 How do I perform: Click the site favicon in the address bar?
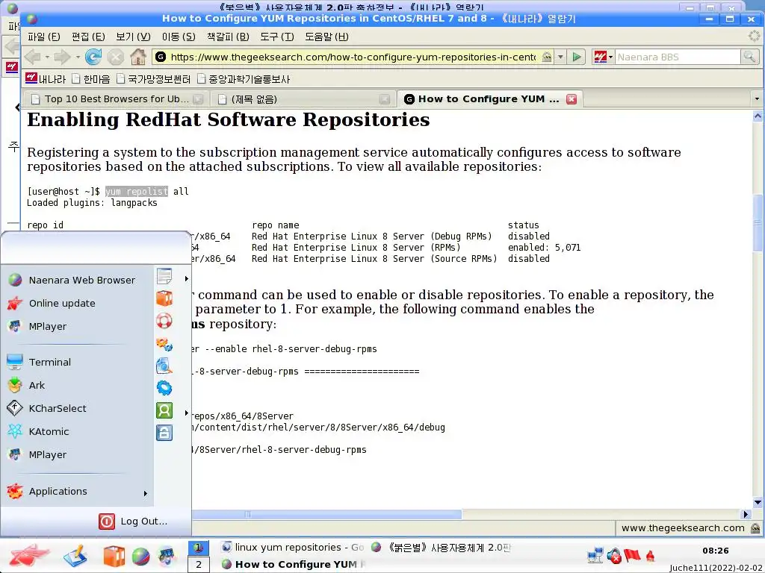[161, 57]
